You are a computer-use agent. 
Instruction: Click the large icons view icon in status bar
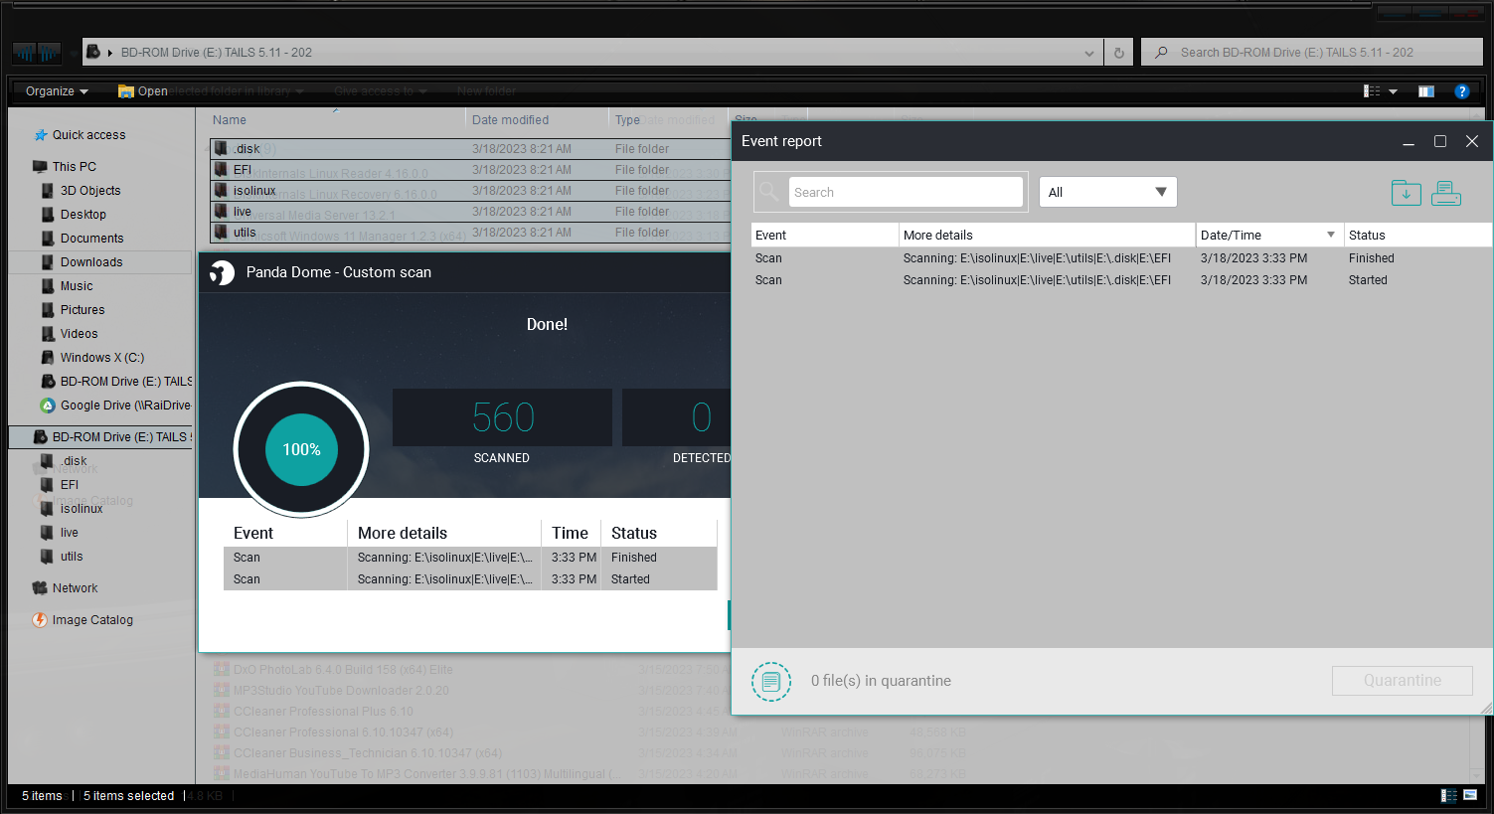[x=1470, y=796]
